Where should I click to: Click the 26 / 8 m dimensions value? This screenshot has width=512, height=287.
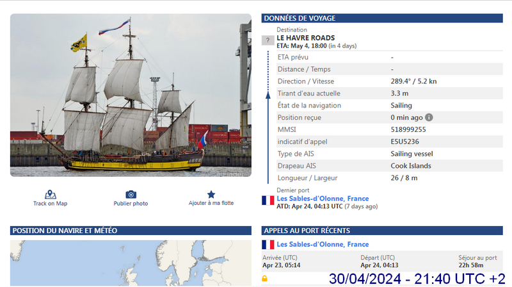coord(404,178)
